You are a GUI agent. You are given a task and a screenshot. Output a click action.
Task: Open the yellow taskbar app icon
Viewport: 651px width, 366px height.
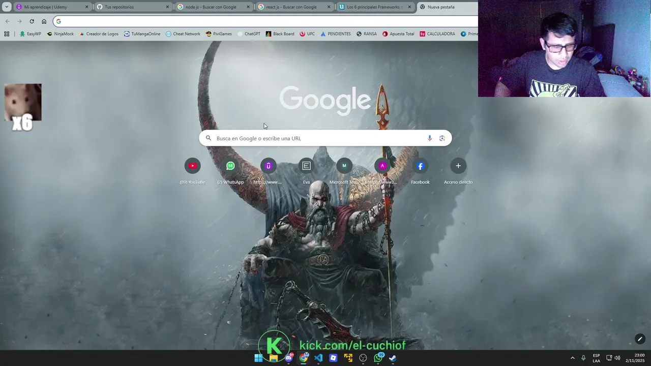(x=348, y=358)
